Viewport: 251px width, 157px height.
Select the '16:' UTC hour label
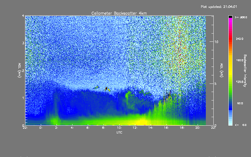pyautogui.click(x=166, y=128)
